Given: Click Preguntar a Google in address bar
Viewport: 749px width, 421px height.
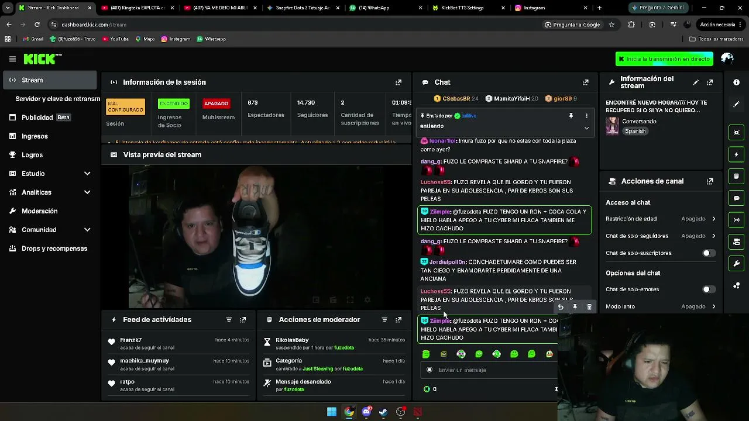Looking at the screenshot, I should tap(572, 25).
